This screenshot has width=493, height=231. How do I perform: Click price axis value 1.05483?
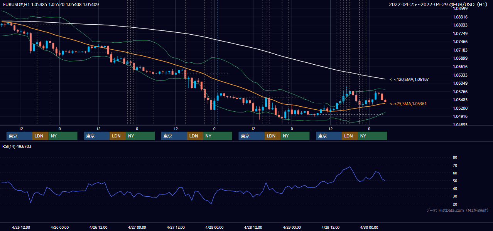tap(460, 100)
